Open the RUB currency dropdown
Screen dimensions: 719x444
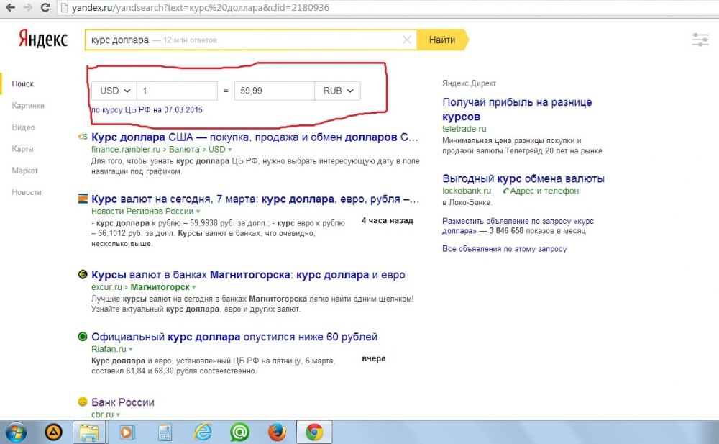(337, 91)
